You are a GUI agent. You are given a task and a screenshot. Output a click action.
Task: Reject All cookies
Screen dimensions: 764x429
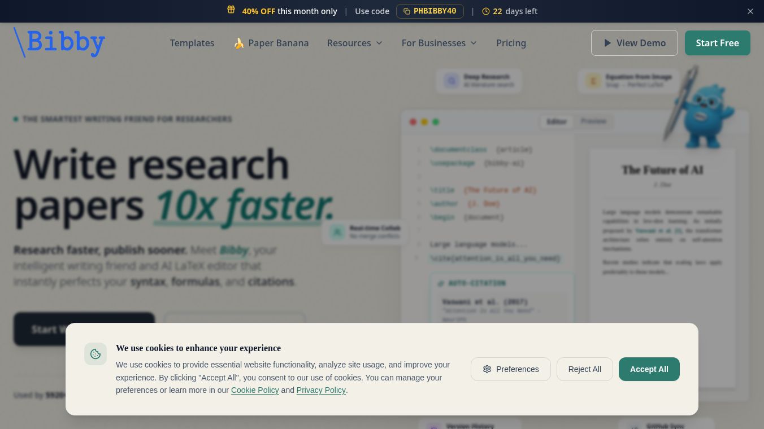pos(585,369)
